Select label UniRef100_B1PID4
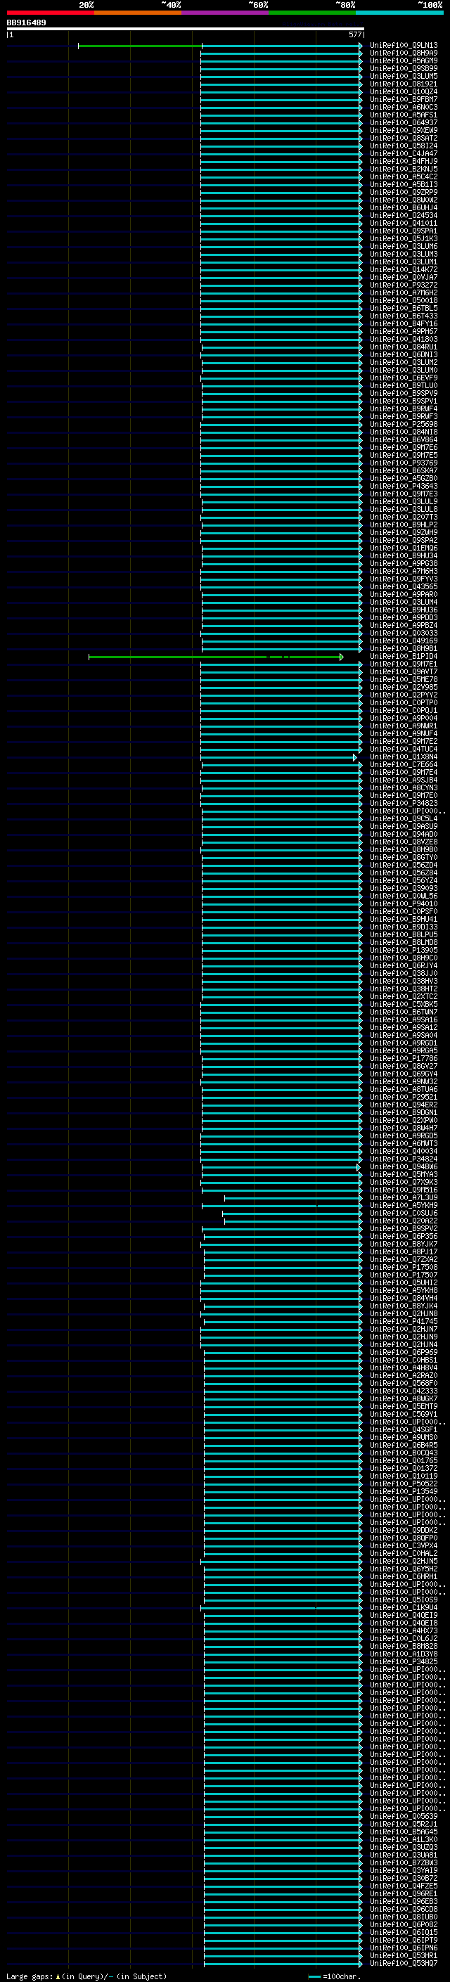 pyautogui.click(x=404, y=656)
